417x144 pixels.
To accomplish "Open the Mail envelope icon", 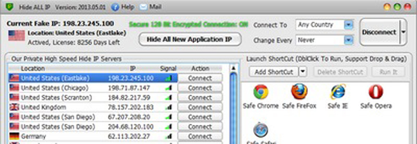I will 143,7.
